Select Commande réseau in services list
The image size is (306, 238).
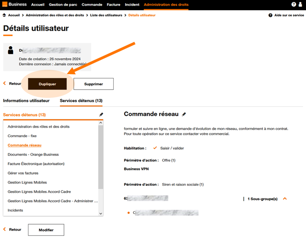tap(25, 145)
